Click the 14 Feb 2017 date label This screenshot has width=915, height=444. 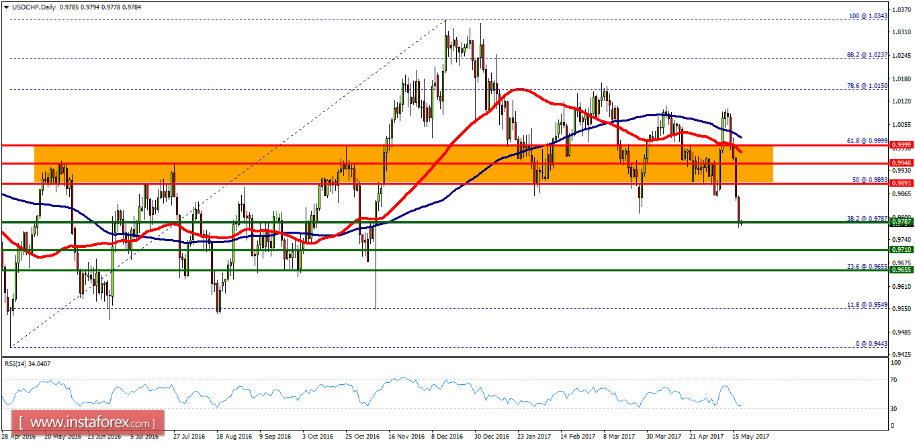click(576, 436)
